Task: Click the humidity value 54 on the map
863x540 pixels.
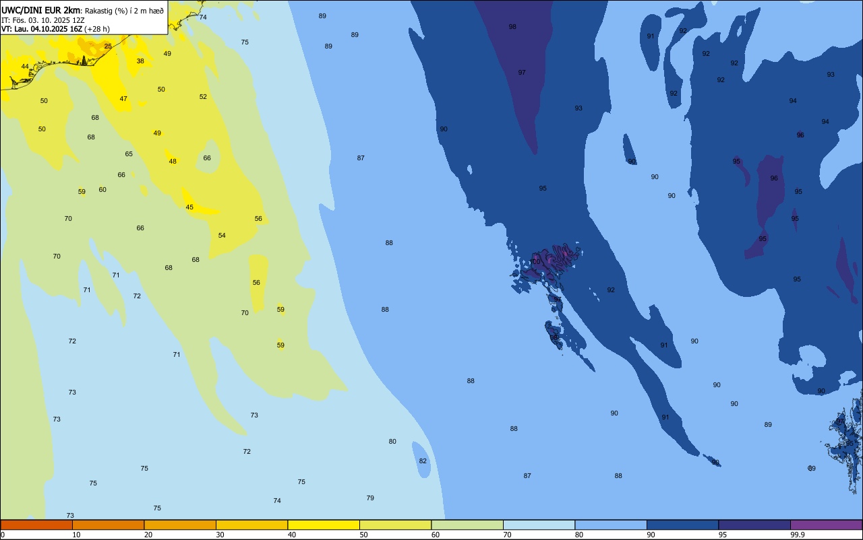Action: [x=222, y=236]
